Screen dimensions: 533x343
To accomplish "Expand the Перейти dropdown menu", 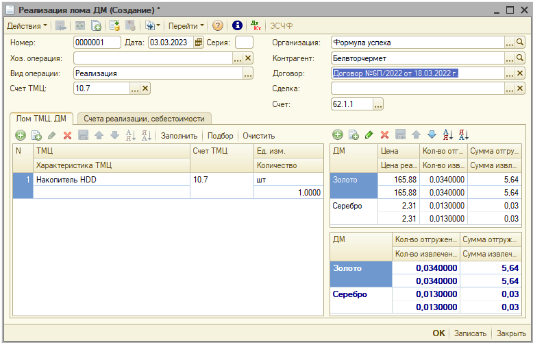I will (186, 25).
